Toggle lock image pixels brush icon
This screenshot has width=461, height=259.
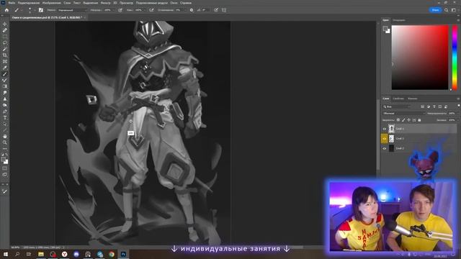pos(403,120)
